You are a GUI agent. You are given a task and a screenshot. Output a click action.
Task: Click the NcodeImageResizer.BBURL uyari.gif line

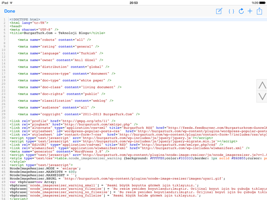[117, 178]
